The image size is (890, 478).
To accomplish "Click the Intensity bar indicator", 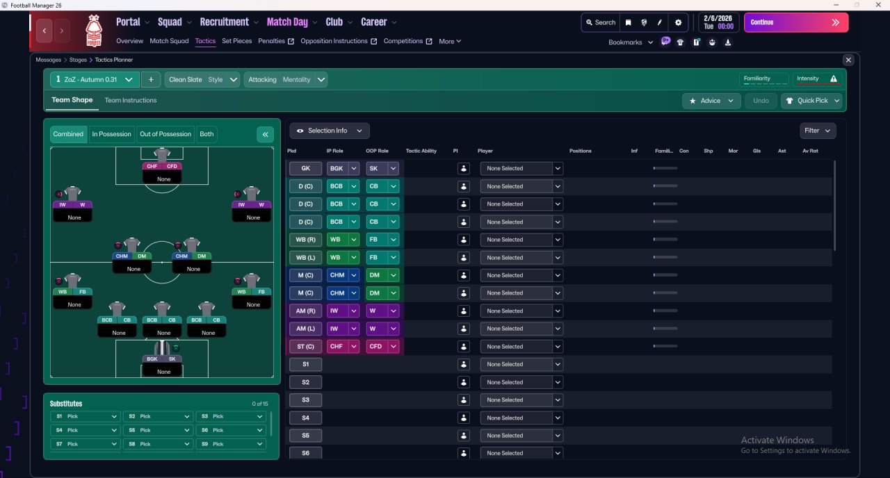I will click(818, 79).
